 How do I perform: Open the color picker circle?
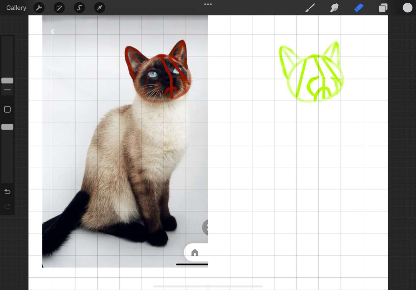pyautogui.click(x=407, y=8)
